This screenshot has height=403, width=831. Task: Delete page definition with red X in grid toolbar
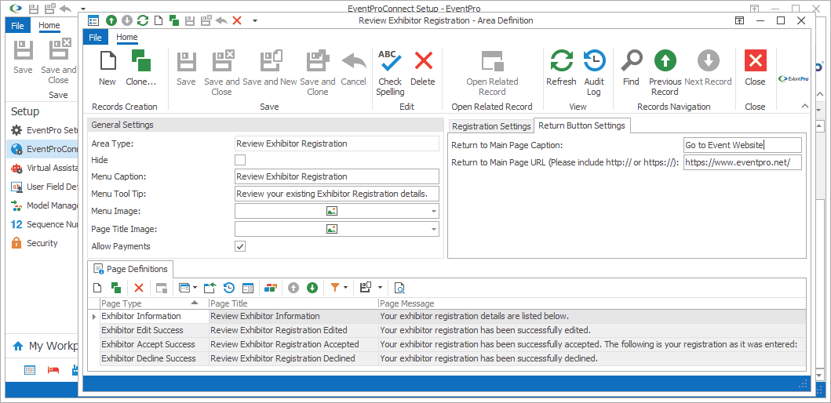point(139,288)
